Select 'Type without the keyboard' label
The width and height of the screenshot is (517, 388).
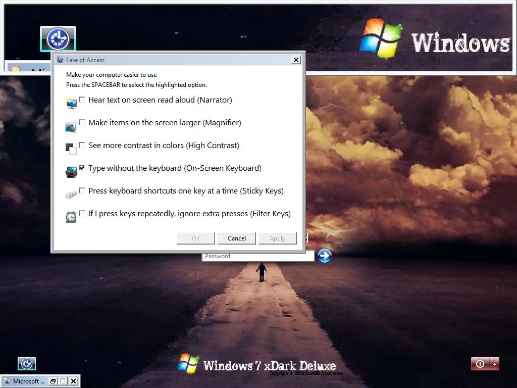coord(135,168)
